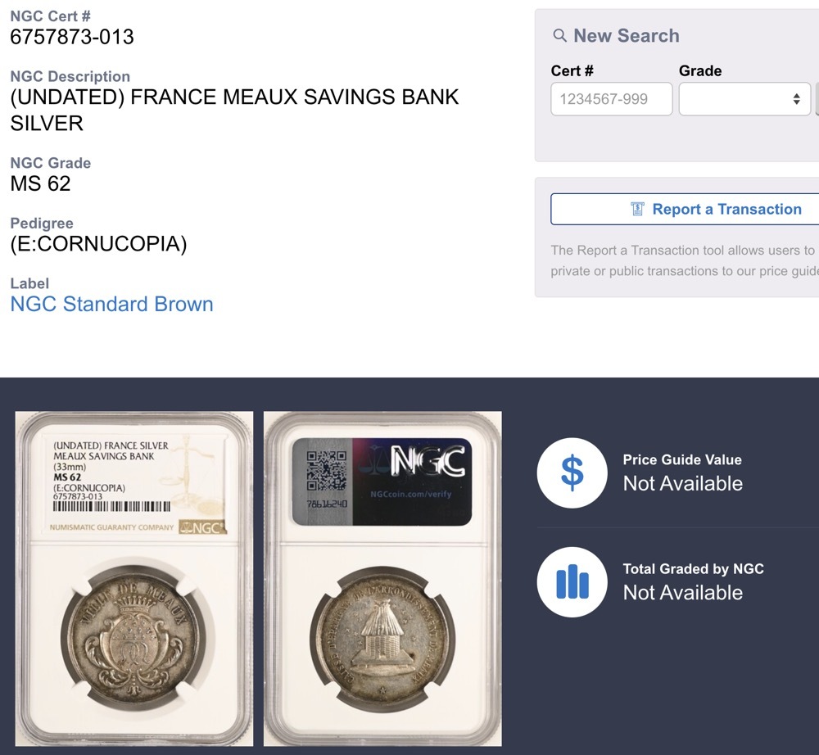This screenshot has width=819, height=755.
Task: Click the receipt icon in Report a Transaction
Action: (637, 209)
